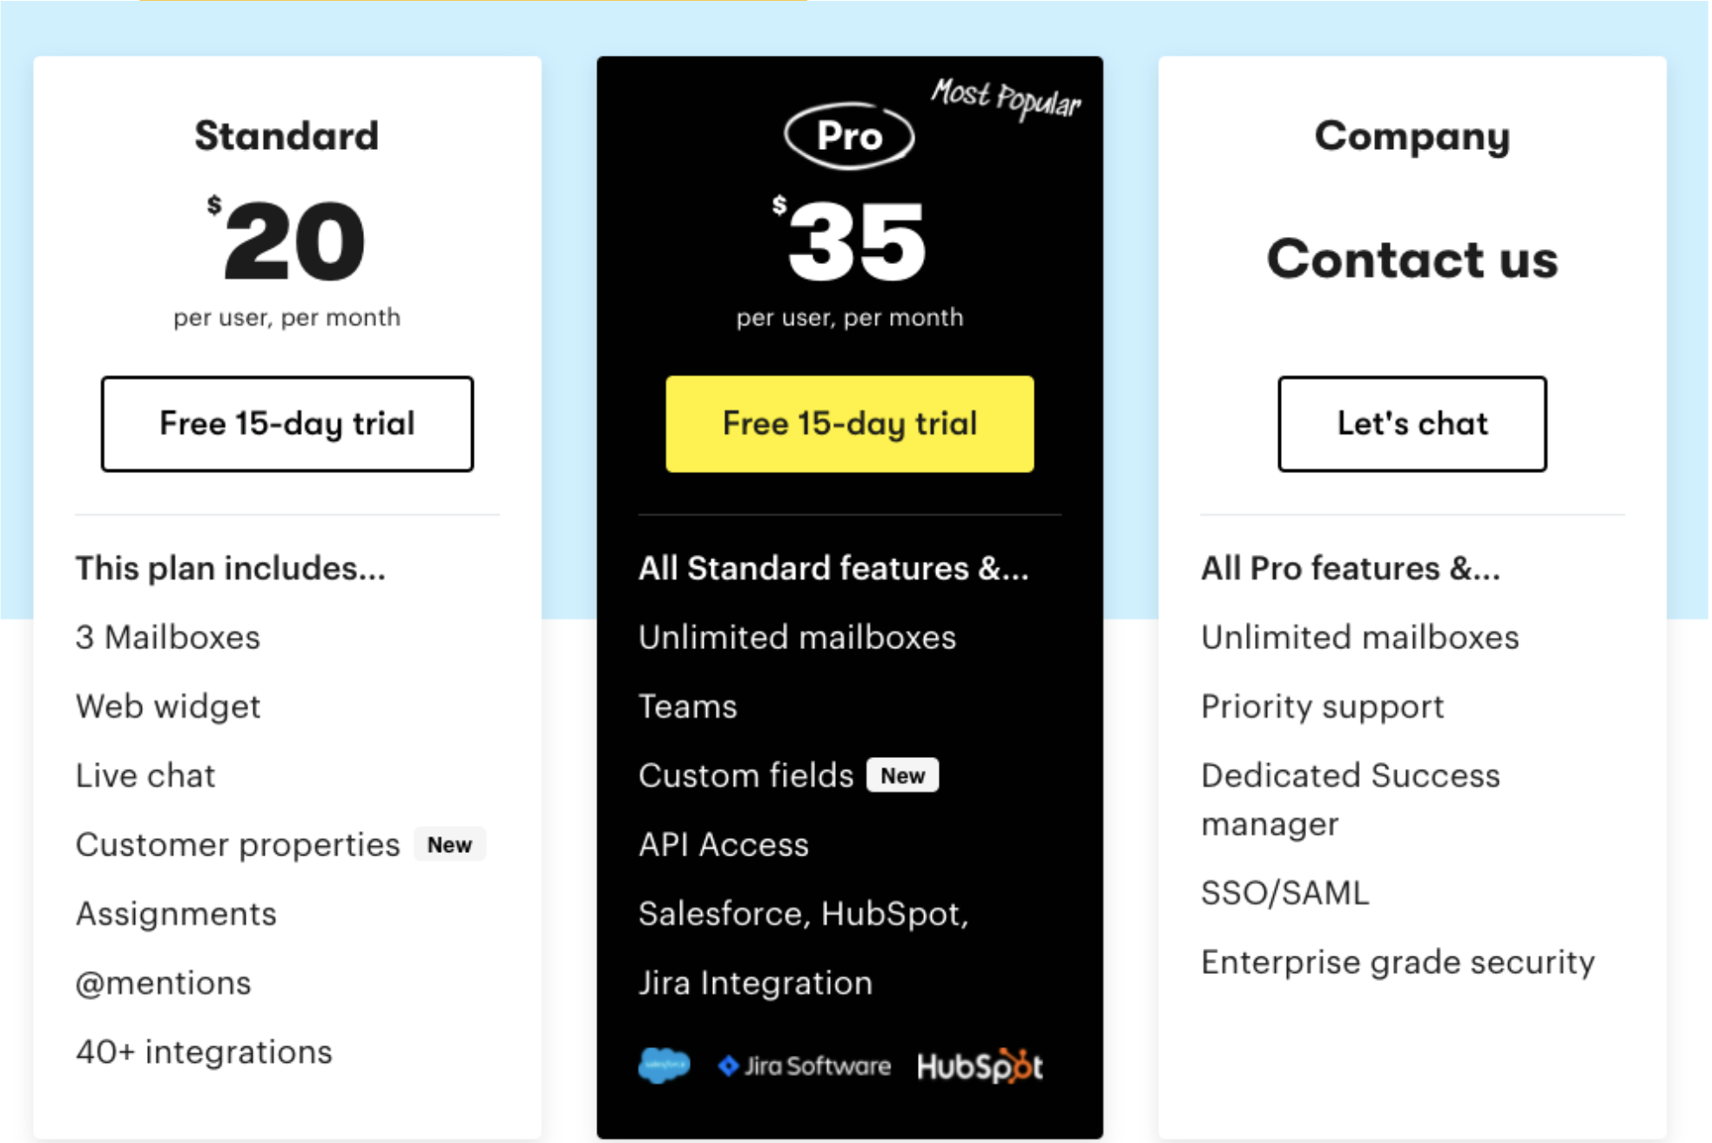Start Standard plan free 15-day trial
Screen dimensions: 1712x1143
tap(287, 424)
